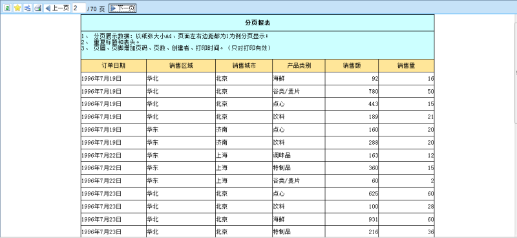The height and width of the screenshot is (238, 517).
Task: Click the 销售城市 column header
Action: (x=244, y=66)
